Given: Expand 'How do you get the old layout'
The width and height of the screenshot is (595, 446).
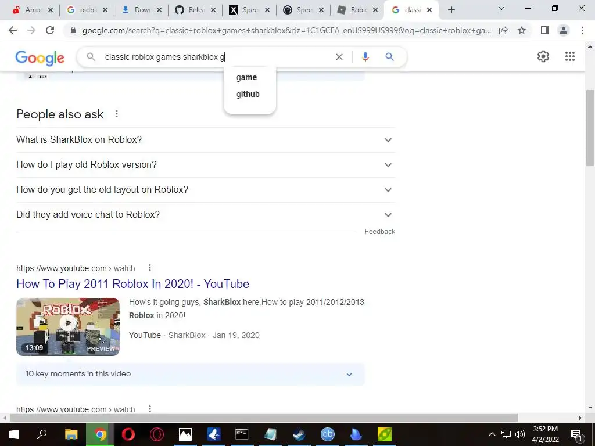Looking at the screenshot, I should pos(206,190).
